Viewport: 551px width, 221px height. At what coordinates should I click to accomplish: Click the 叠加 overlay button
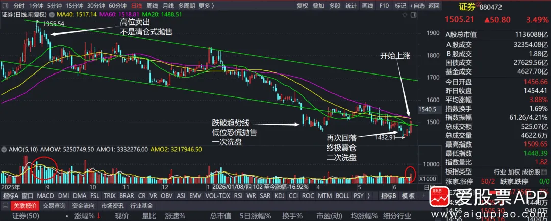click(319, 6)
